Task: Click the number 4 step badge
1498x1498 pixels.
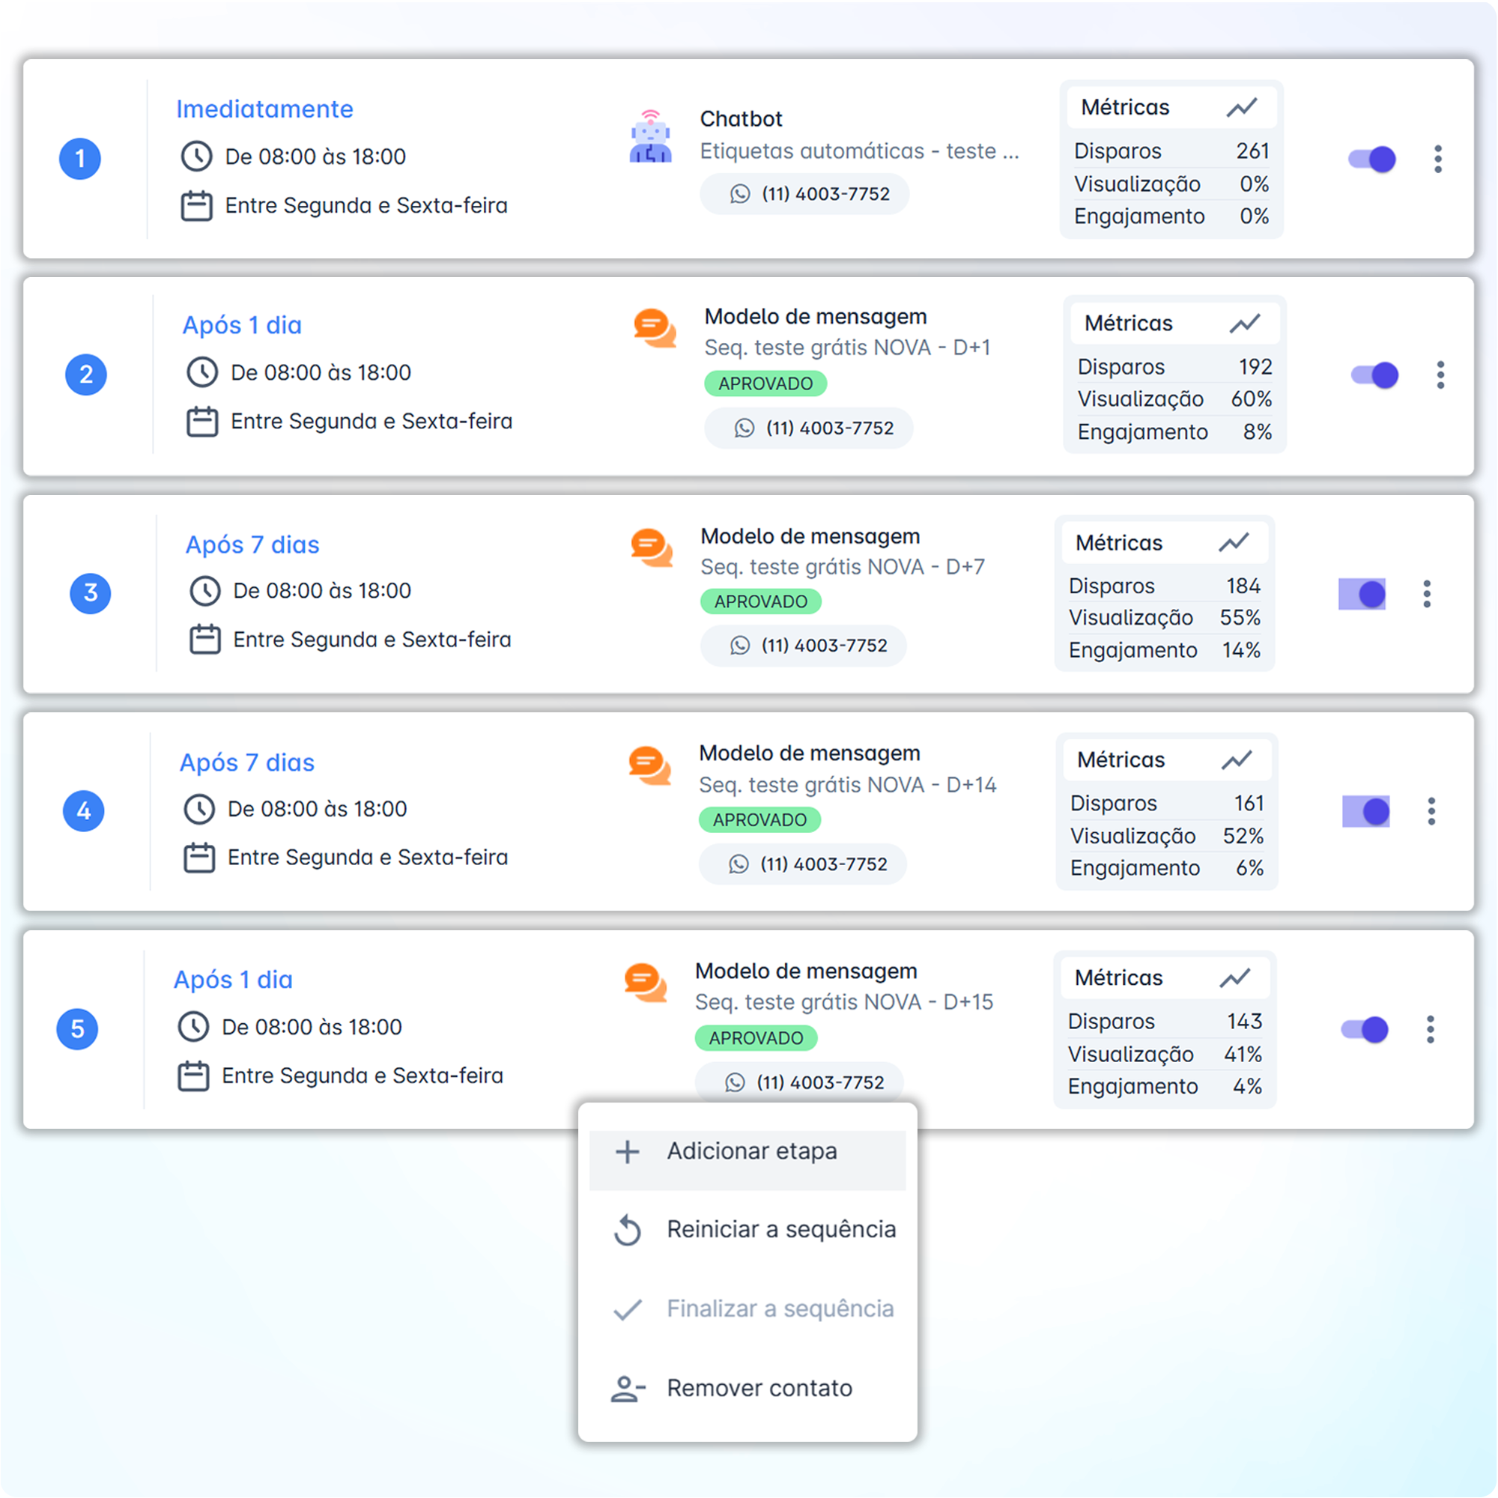Action: click(x=84, y=811)
